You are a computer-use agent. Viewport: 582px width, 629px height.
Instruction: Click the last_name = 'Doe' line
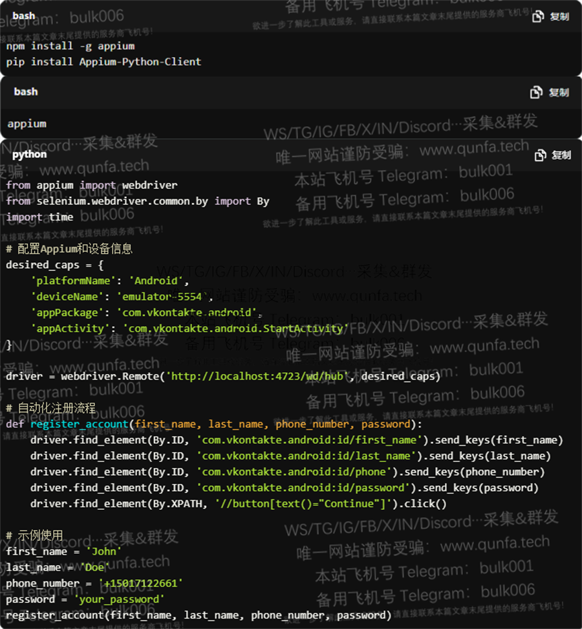click(58, 568)
